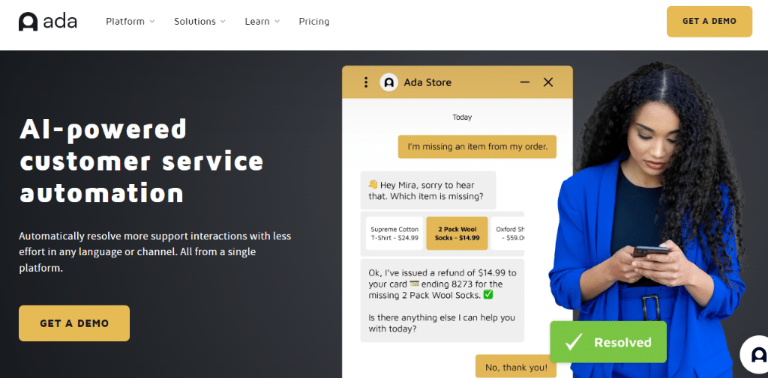Click the 'No, thank you!' reply bubble
768x378 pixels.
516,367
